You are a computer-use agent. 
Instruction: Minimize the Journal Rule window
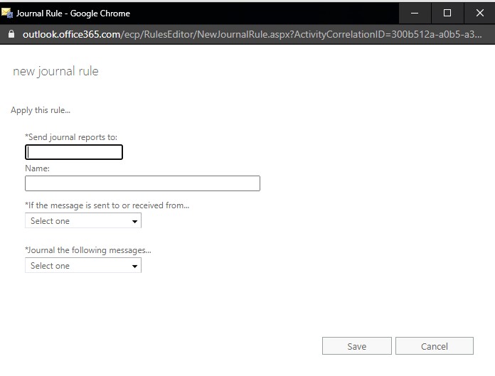pyautogui.click(x=415, y=13)
